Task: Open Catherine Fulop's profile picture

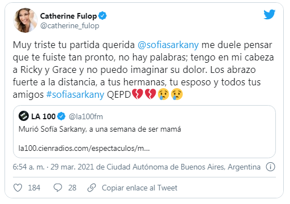Action: click(25, 20)
